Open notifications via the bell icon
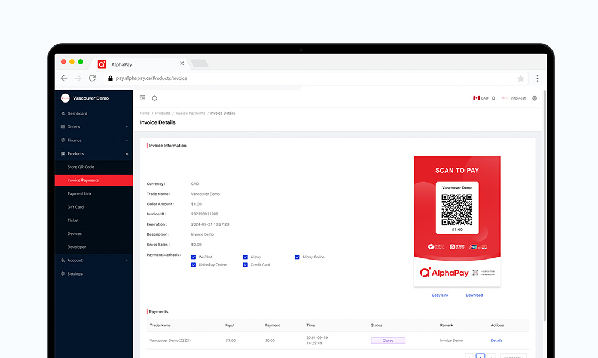 pos(493,98)
